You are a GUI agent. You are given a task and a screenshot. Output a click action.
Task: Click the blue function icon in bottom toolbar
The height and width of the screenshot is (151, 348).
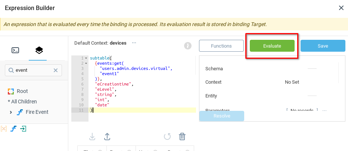coord(13,129)
